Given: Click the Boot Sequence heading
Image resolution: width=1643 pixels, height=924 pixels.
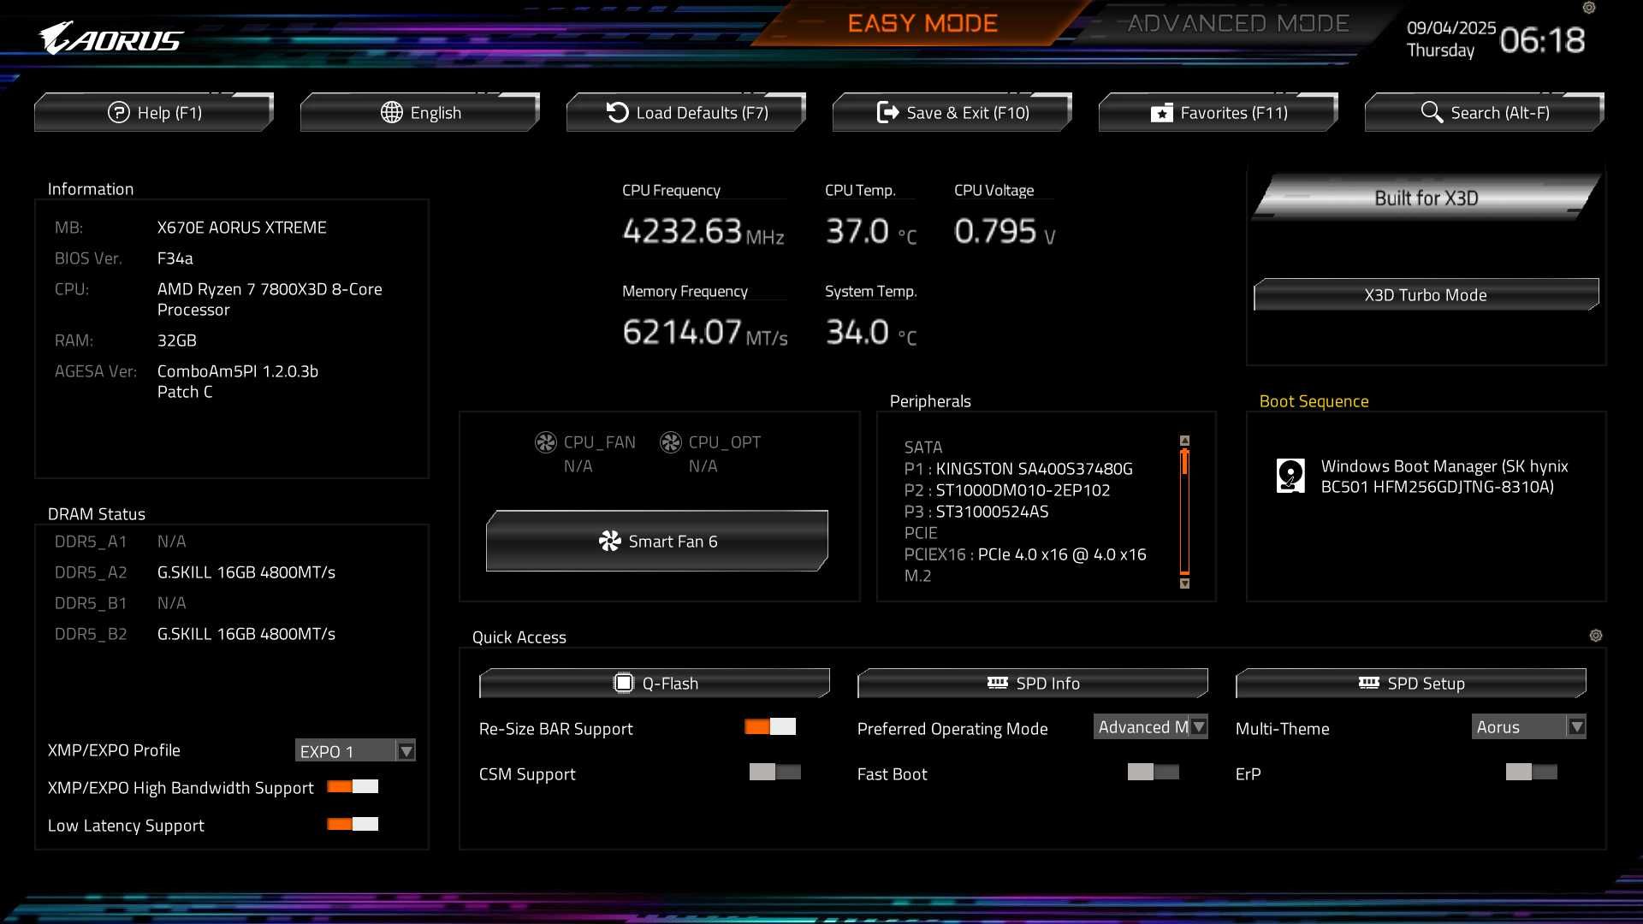Looking at the screenshot, I should [x=1314, y=401].
